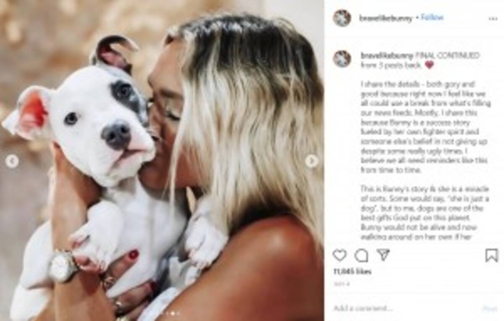Open the three-dot more options menu
This screenshot has height=321, width=504.
pos(493,18)
